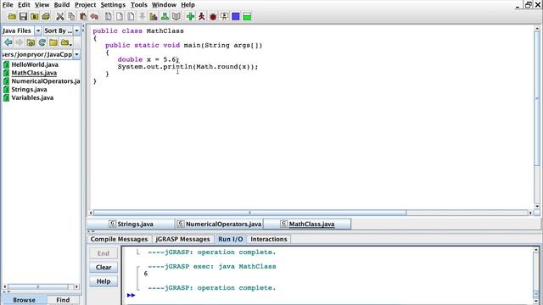Switch to the Find tab
Image resolution: width=543 pixels, height=305 pixels.
[63, 300]
